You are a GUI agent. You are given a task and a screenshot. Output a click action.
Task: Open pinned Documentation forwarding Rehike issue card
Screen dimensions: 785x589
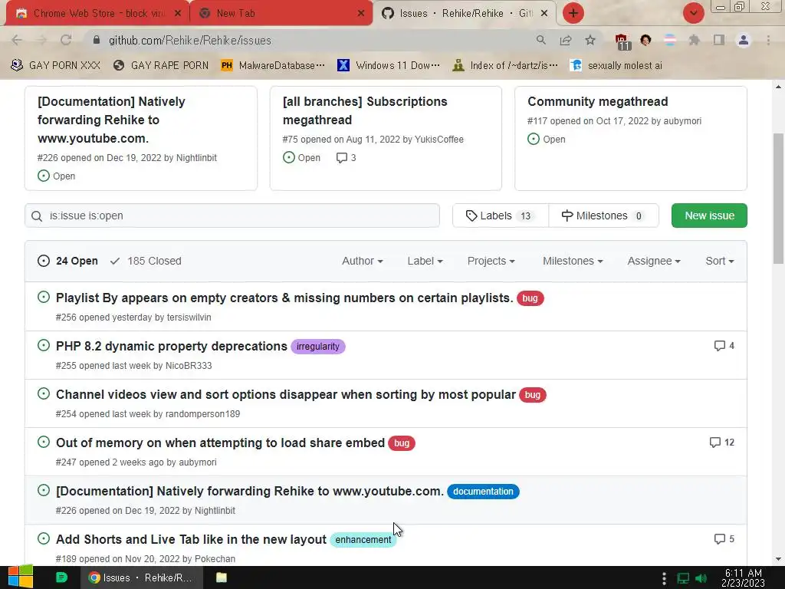(111, 120)
